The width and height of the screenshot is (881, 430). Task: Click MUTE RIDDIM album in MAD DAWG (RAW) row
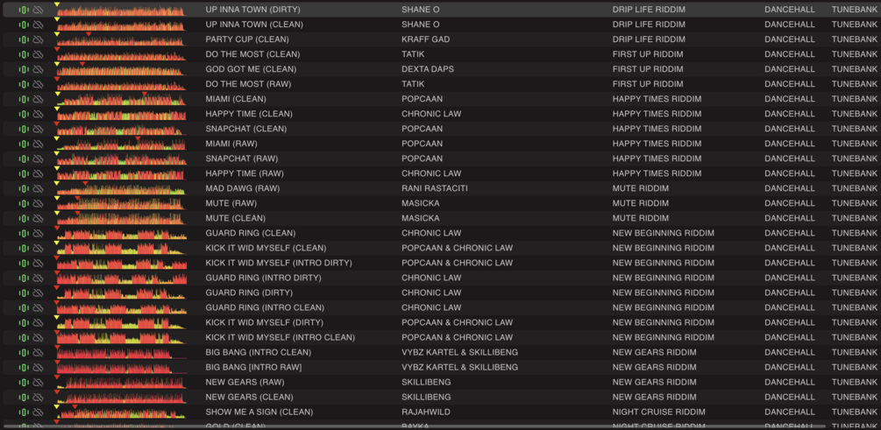point(641,188)
